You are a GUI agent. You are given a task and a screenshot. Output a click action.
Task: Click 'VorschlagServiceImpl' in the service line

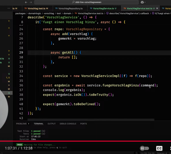pos(100,76)
